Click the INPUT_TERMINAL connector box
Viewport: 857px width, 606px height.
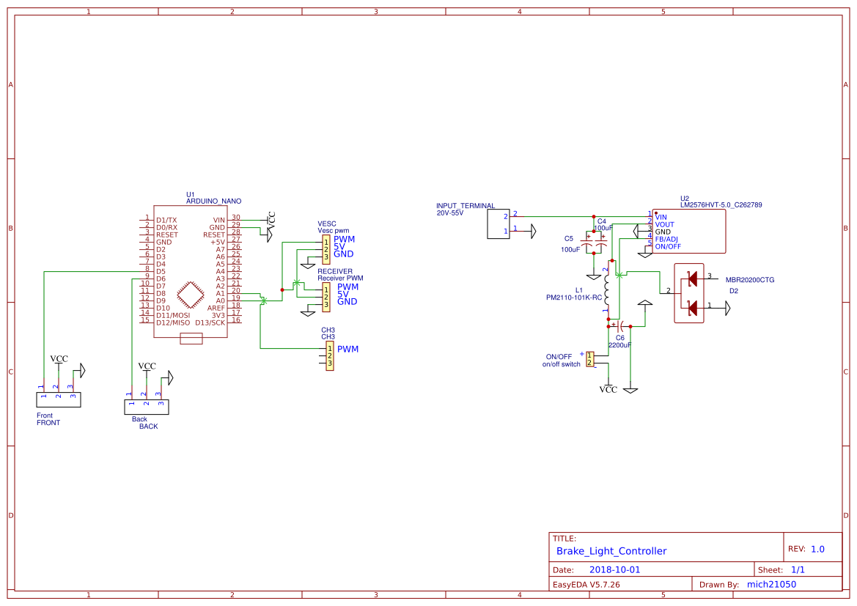pos(498,223)
